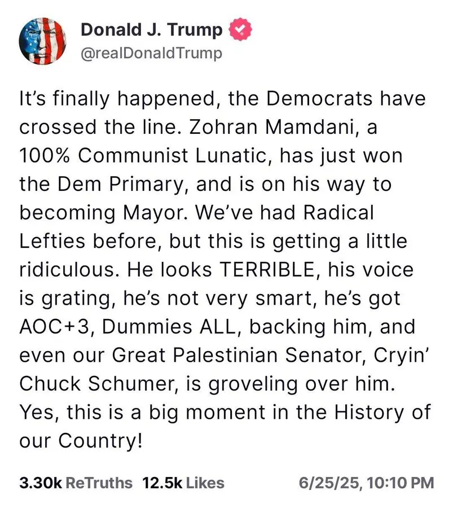Screen dimensions: 453x508
Task: View the 3.30k ReTruths count
Action: 76,483
